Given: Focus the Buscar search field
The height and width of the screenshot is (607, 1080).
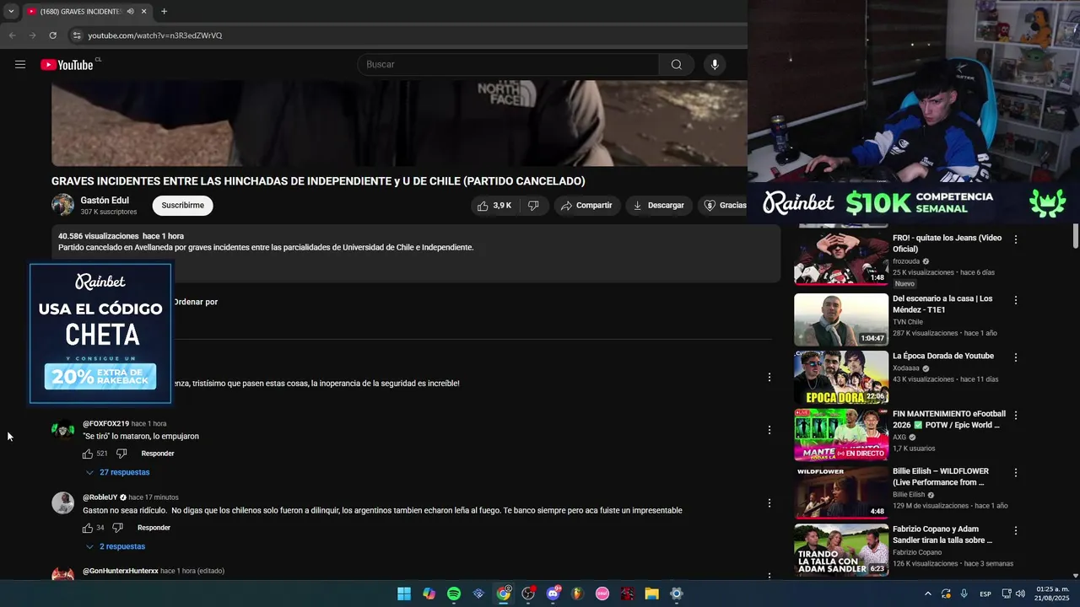Looking at the screenshot, I should pyautogui.click(x=508, y=65).
